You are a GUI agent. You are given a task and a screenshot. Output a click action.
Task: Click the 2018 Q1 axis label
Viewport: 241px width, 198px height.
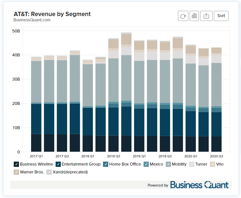point(88,156)
